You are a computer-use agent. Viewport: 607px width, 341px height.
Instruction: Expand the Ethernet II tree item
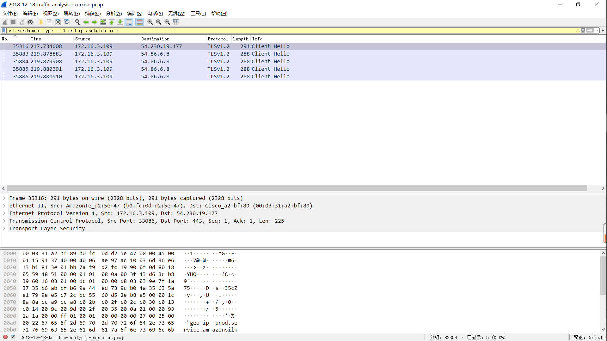[4, 206]
